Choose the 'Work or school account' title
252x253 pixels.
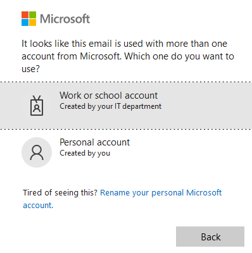108,96
